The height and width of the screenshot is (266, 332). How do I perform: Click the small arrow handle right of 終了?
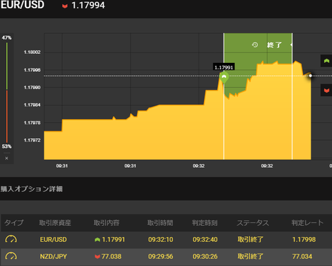291,45
